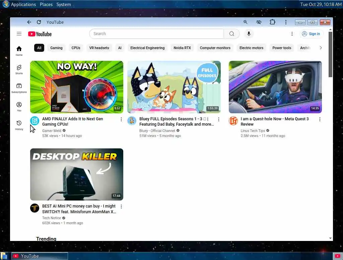Visit the Linus Tech Tips channel link
Image resolution: width=343 pixels, height=260 pixels.
(x=253, y=131)
